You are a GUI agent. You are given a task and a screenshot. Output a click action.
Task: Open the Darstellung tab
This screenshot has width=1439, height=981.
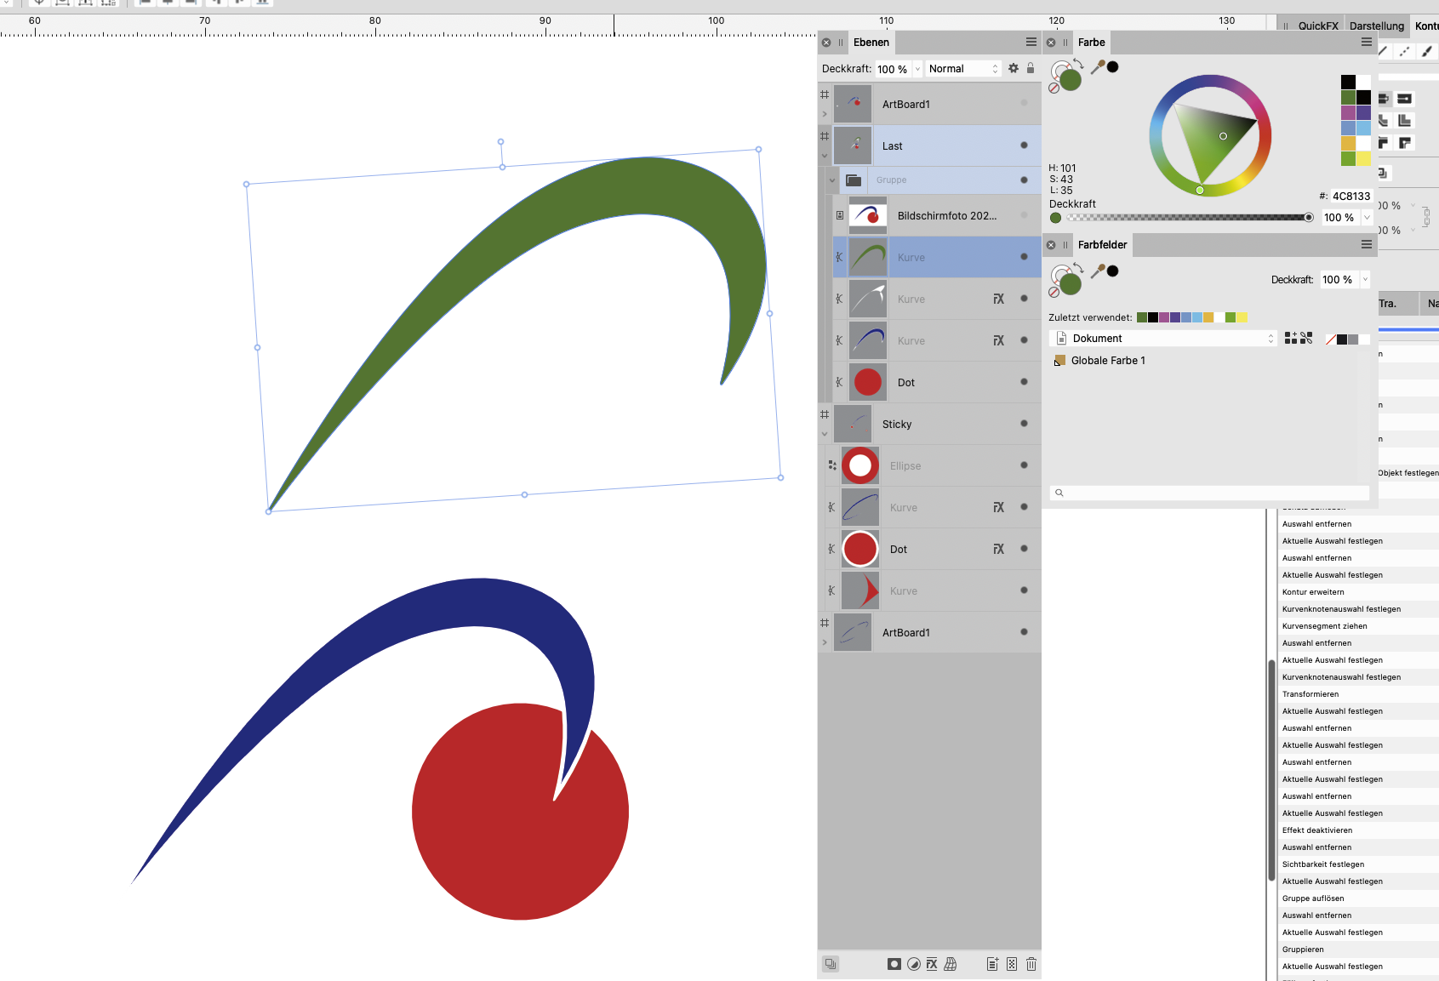[1377, 26]
